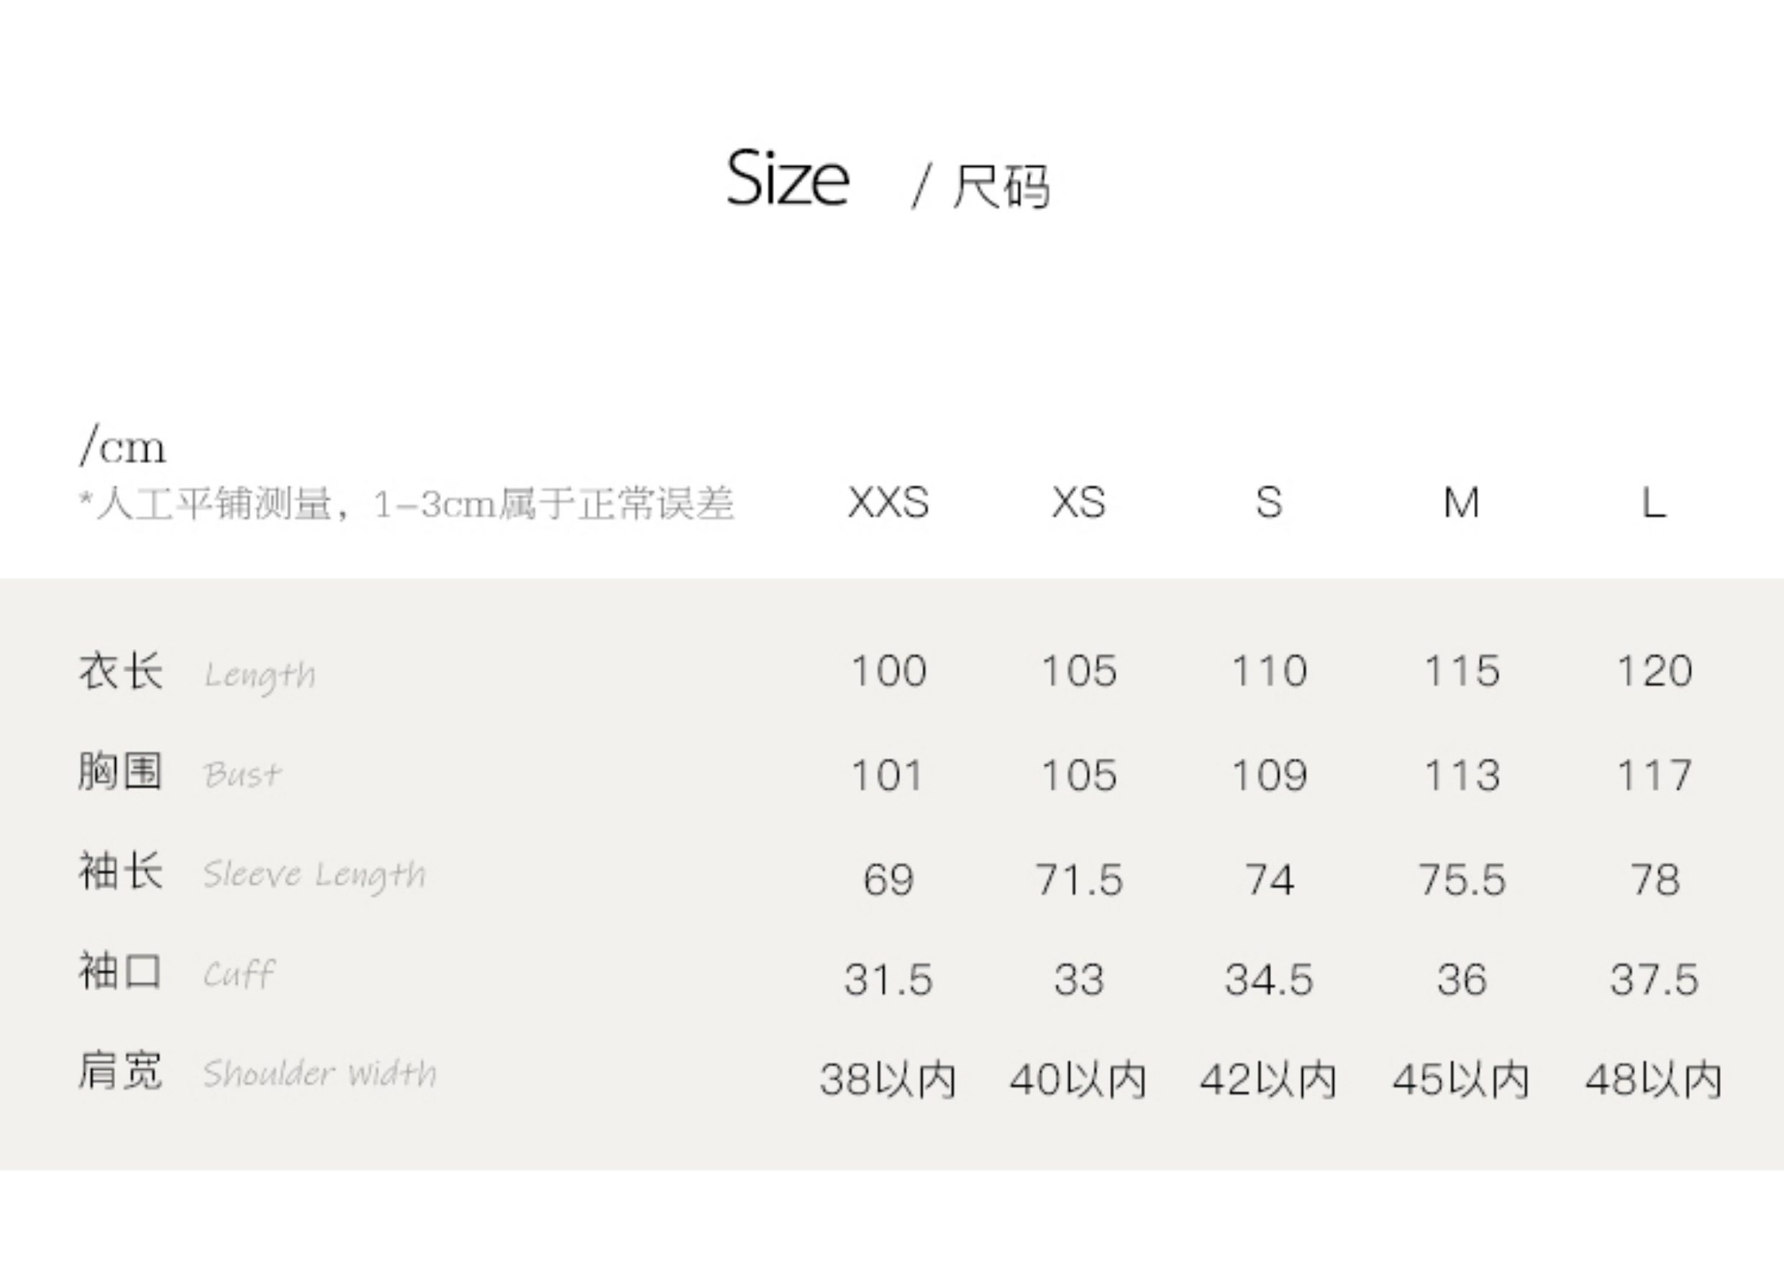Click the measurement tolerance note text

[407, 504]
